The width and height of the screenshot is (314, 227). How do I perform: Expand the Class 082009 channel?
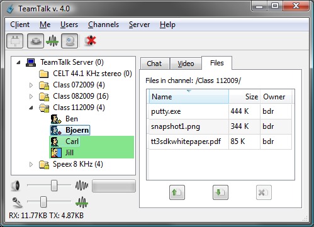[31, 96]
